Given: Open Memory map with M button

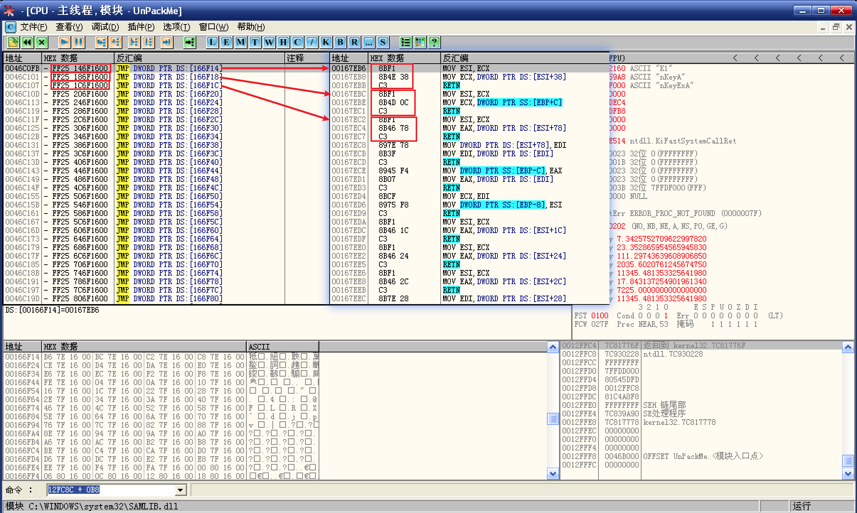Looking at the screenshot, I should (241, 42).
